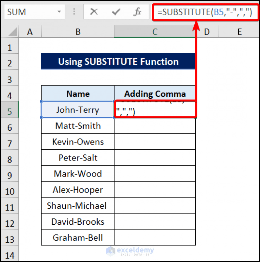Select empty cell next to Matt-Smith
The height and width of the screenshot is (262, 260).
(155, 126)
